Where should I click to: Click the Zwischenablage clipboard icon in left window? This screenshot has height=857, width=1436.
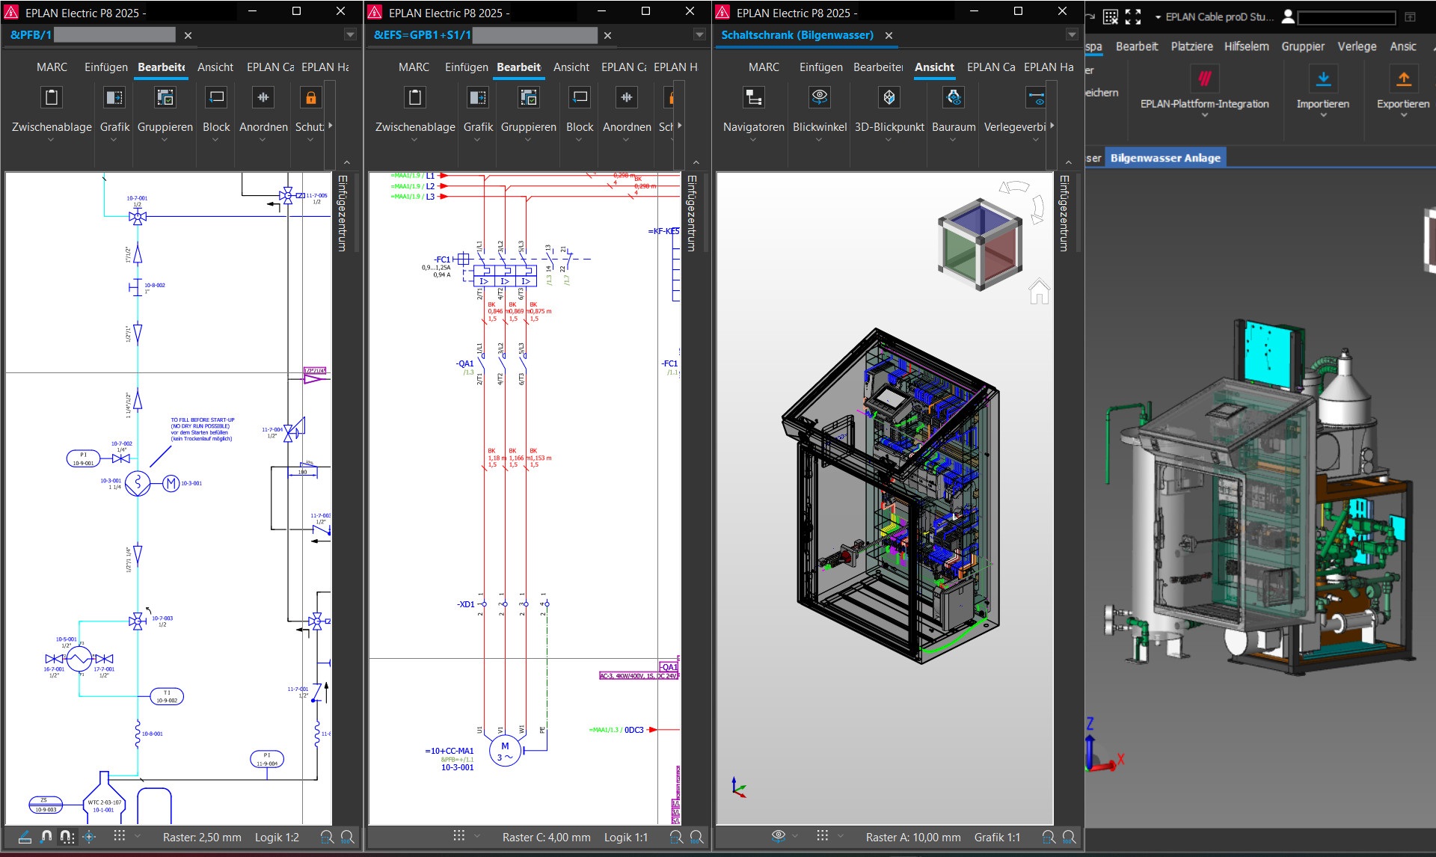[x=51, y=98]
